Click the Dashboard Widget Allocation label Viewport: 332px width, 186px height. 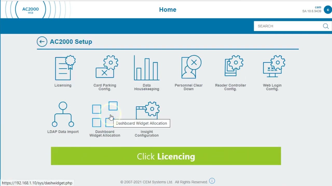105,134
